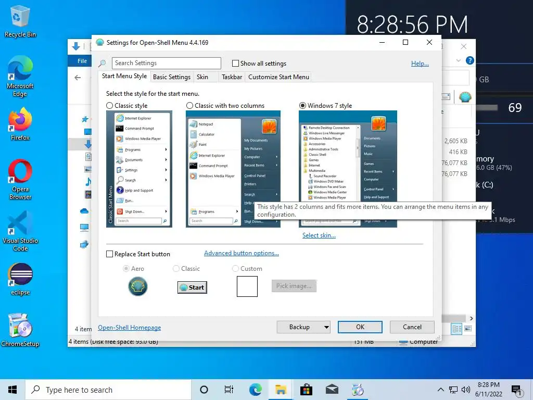Open network icon in system tray
This screenshot has height=400, width=533.
point(453,390)
